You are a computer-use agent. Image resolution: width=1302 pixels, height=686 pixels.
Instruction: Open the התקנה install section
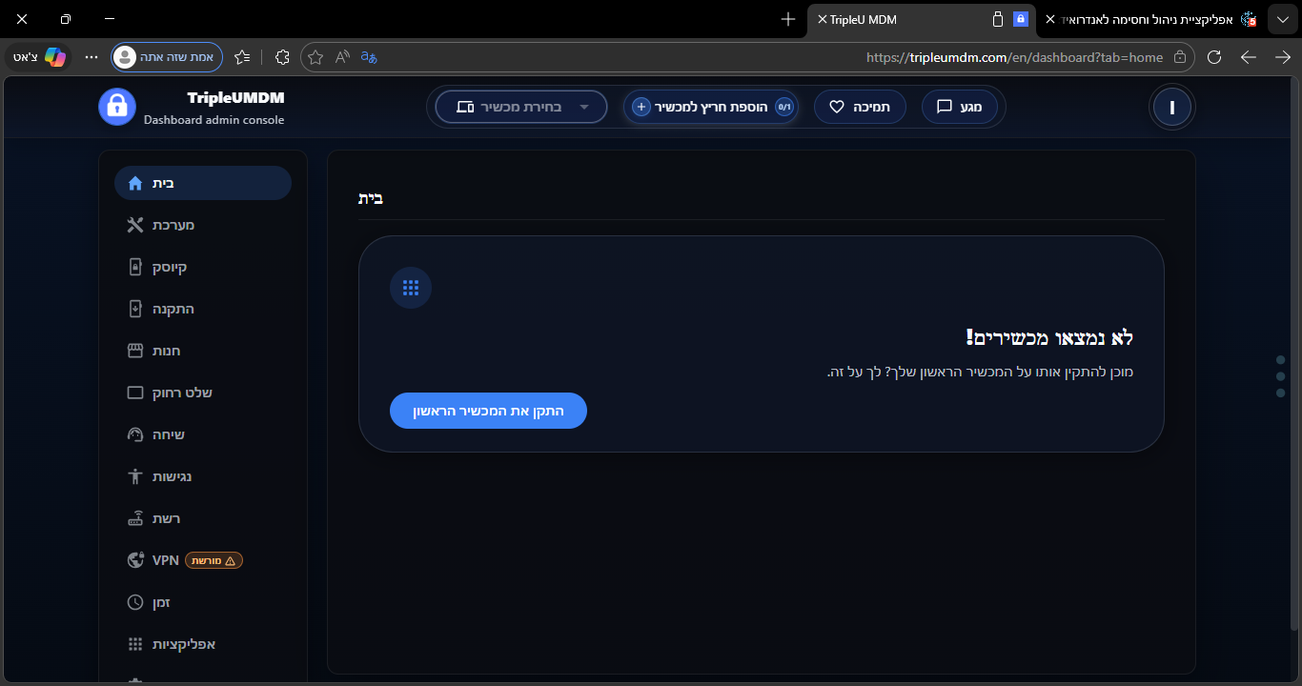point(160,309)
